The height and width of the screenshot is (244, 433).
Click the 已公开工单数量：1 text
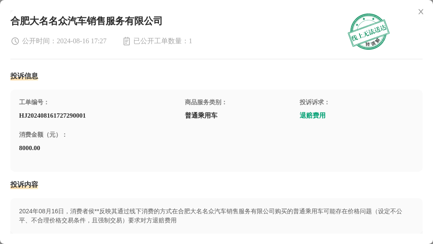163,41
